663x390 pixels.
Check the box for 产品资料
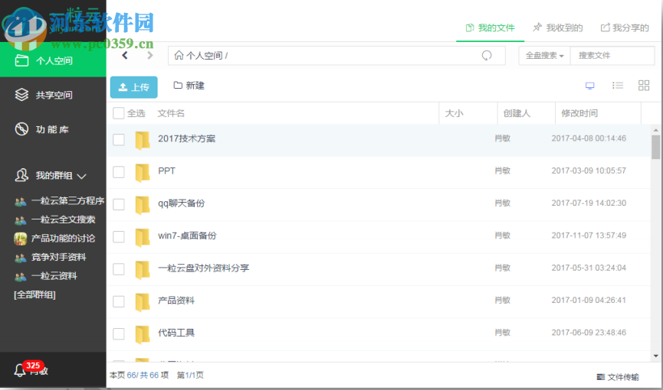coord(118,301)
